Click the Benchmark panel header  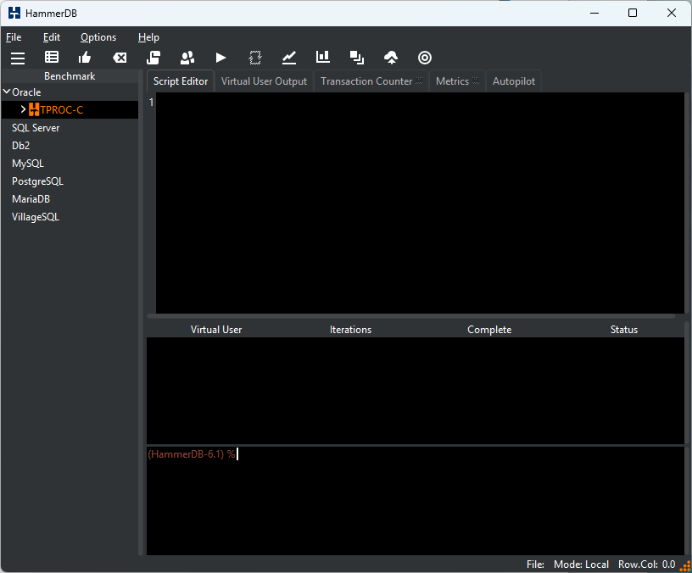click(x=70, y=76)
